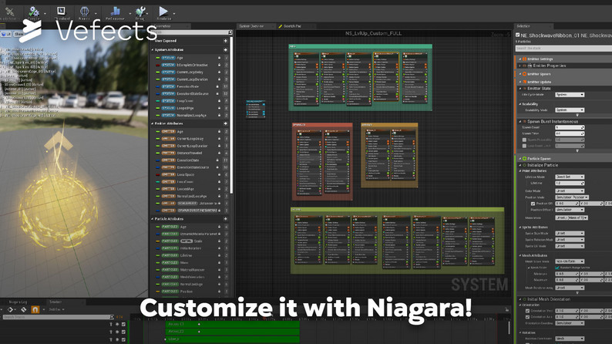The width and height of the screenshot is (612, 344).
Task: Switch to the Niagara Log tab
Action: tap(18, 302)
